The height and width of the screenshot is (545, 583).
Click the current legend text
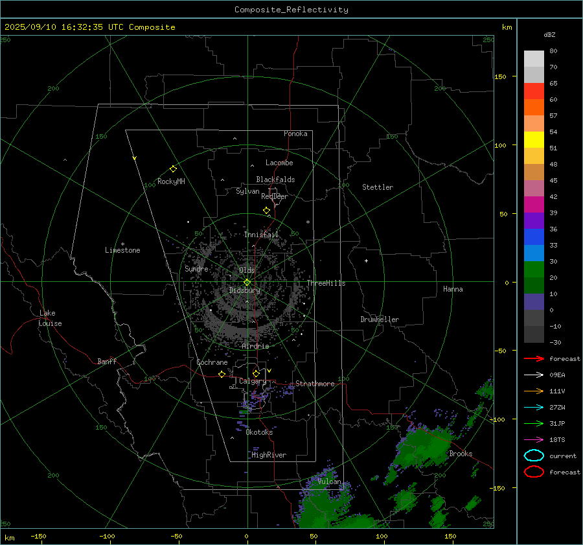(x=563, y=456)
